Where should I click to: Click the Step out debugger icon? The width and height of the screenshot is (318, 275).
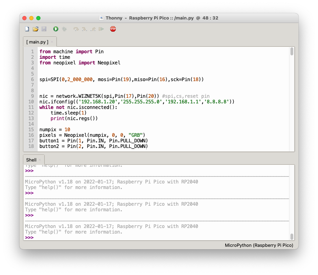pyautogui.click(x=93, y=29)
